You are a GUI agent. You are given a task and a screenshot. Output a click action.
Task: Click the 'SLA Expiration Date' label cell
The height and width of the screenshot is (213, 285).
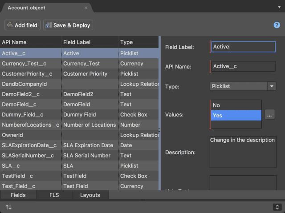90,145
